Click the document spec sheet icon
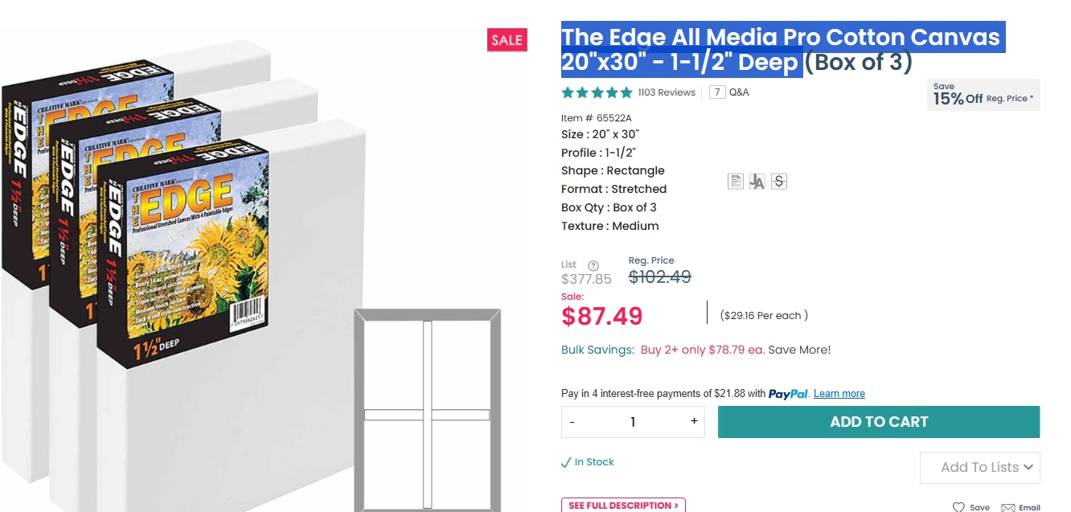Viewport: 1071px width, 512px height. pyautogui.click(x=735, y=182)
